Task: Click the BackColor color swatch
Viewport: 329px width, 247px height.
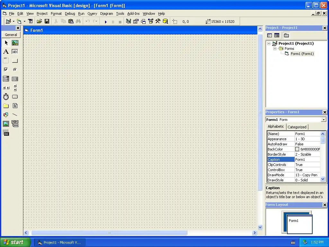Action: (x=297, y=149)
